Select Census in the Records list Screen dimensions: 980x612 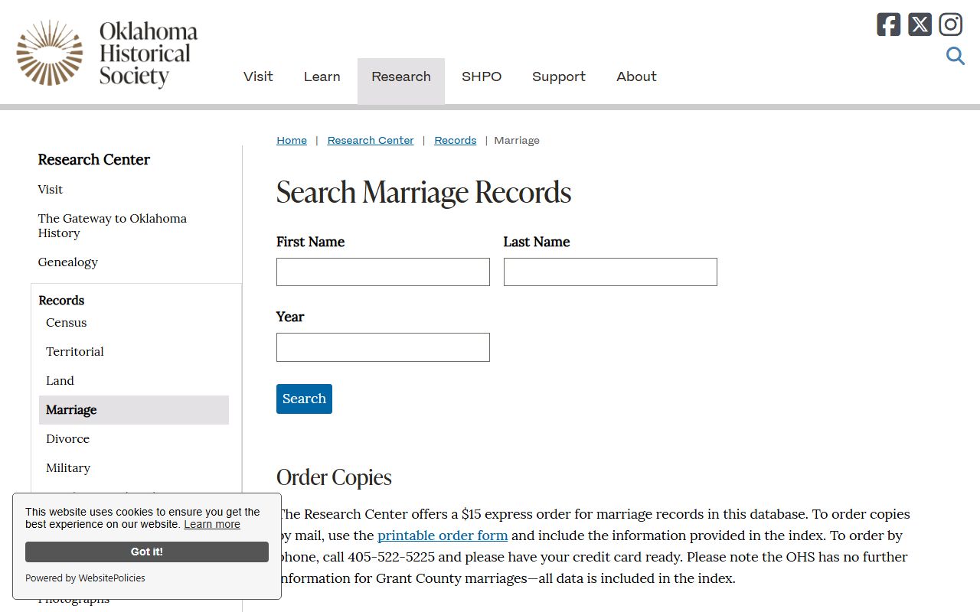point(67,322)
